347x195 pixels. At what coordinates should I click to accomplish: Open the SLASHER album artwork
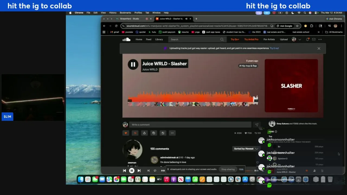click(291, 86)
